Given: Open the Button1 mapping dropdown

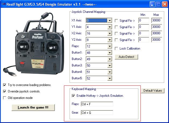Looking at the screenshot, I should click(x=110, y=53).
